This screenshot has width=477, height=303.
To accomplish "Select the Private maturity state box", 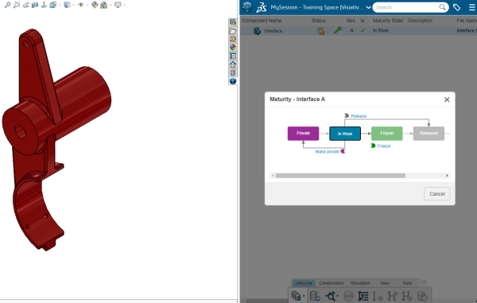I will coord(304,134).
